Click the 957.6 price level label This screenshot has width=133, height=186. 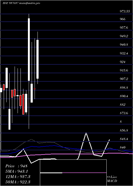coord(124,28)
